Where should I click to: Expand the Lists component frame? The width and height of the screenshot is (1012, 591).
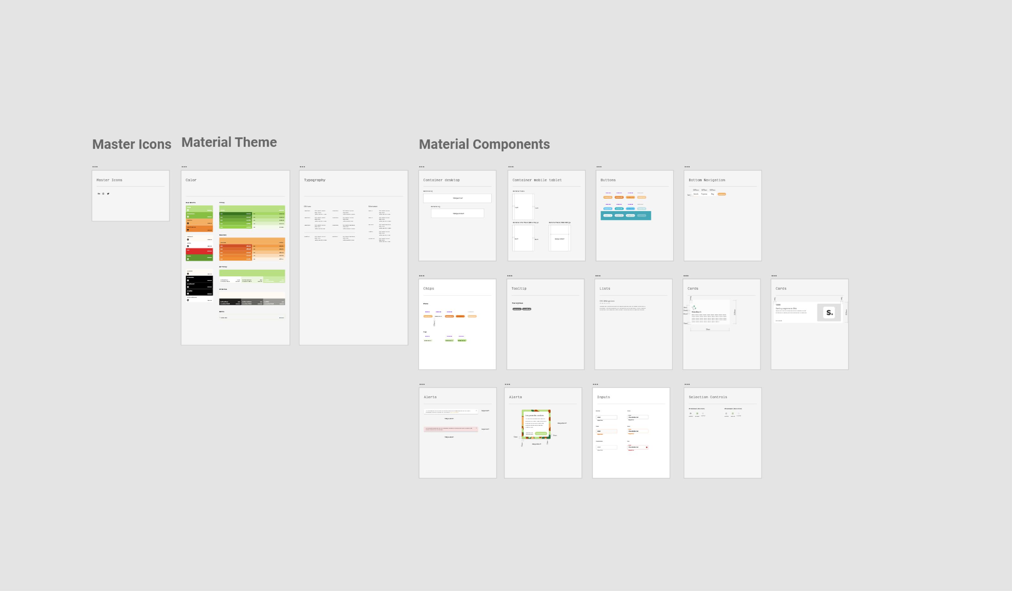pyautogui.click(x=600, y=275)
